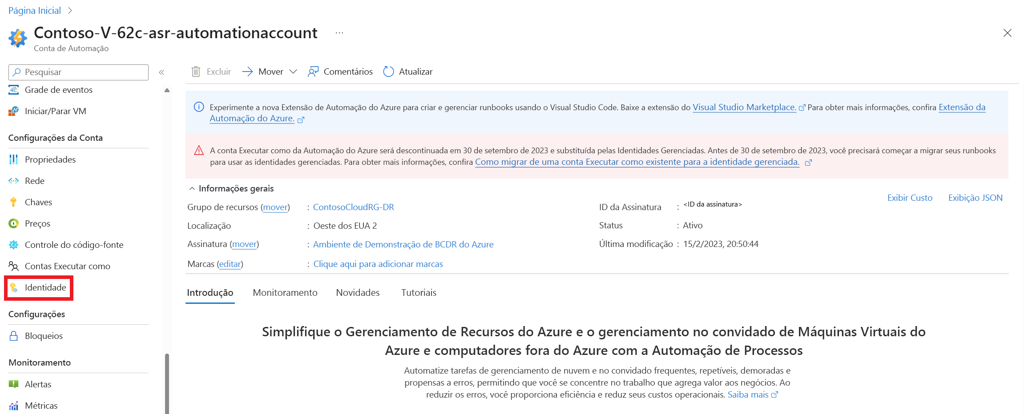The height and width of the screenshot is (414, 1024).
Task: Click the Página Inicial breadcrumb chevron
Action: pos(70,11)
